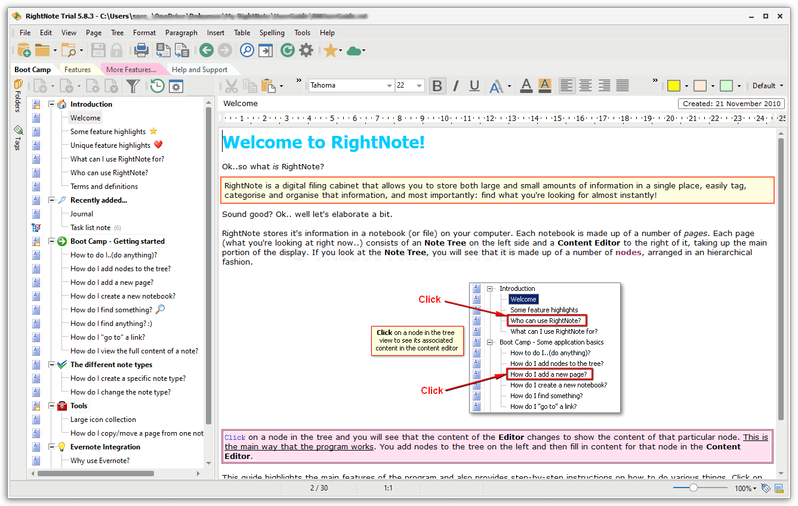Screen dimensions: 798x506
Task: Open the Paragraph menu
Action: (x=181, y=33)
